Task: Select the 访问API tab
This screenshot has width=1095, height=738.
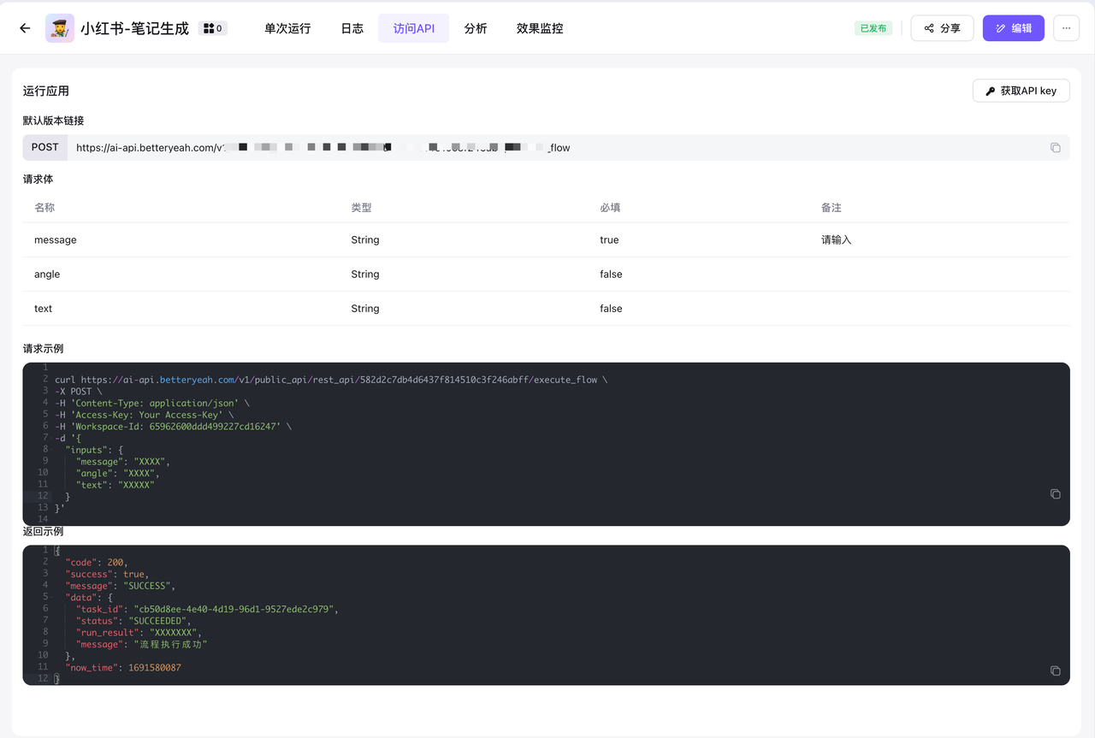Action: click(413, 28)
